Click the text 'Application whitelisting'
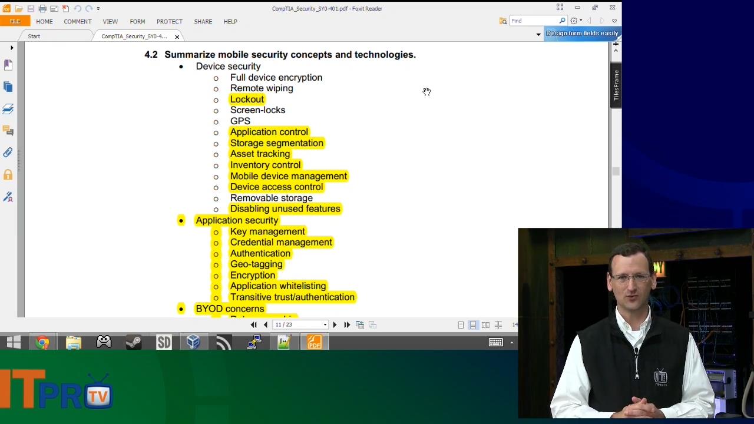754x424 pixels. [x=278, y=286]
